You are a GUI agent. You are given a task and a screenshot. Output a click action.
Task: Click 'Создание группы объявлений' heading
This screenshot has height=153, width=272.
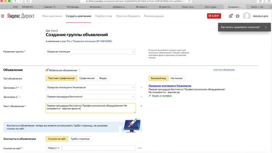click(77, 35)
